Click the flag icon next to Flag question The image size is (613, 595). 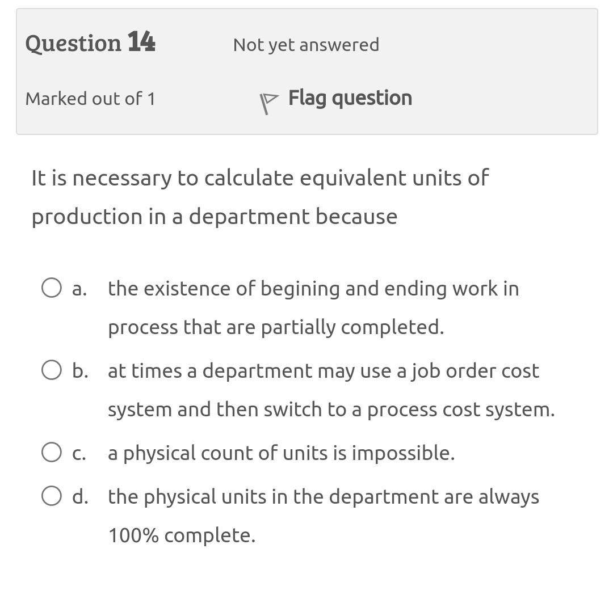point(268,100)
